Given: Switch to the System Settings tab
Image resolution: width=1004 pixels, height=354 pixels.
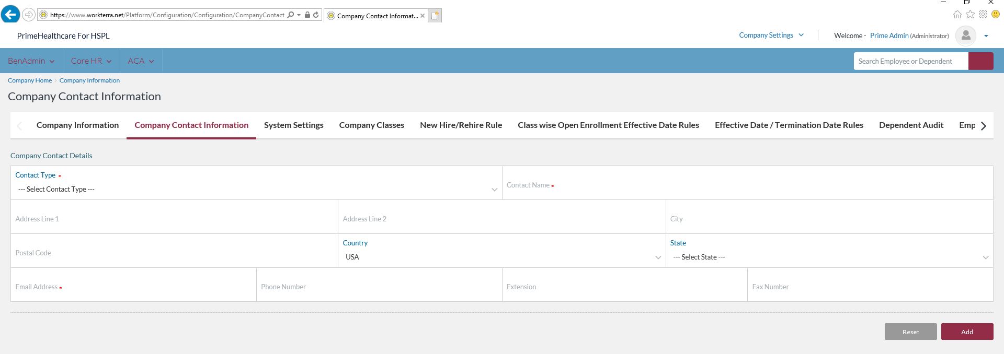Looking at the screenshot, I should tap(293, 125).
